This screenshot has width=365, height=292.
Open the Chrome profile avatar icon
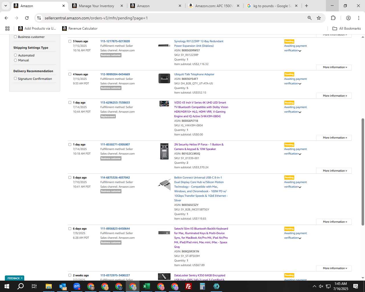click(348, 18)
